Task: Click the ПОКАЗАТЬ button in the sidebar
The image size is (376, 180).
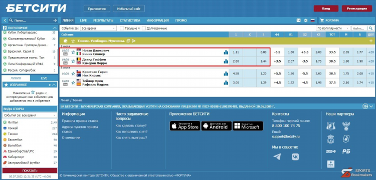Action: [30, 170]
